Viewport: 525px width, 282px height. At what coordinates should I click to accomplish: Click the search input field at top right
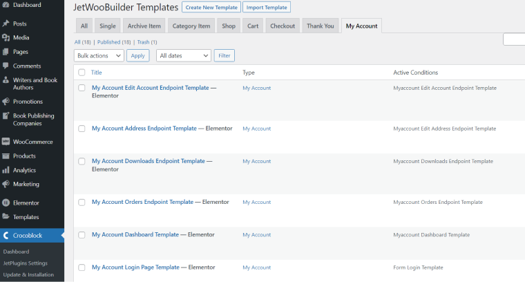(x=514, y=39)
